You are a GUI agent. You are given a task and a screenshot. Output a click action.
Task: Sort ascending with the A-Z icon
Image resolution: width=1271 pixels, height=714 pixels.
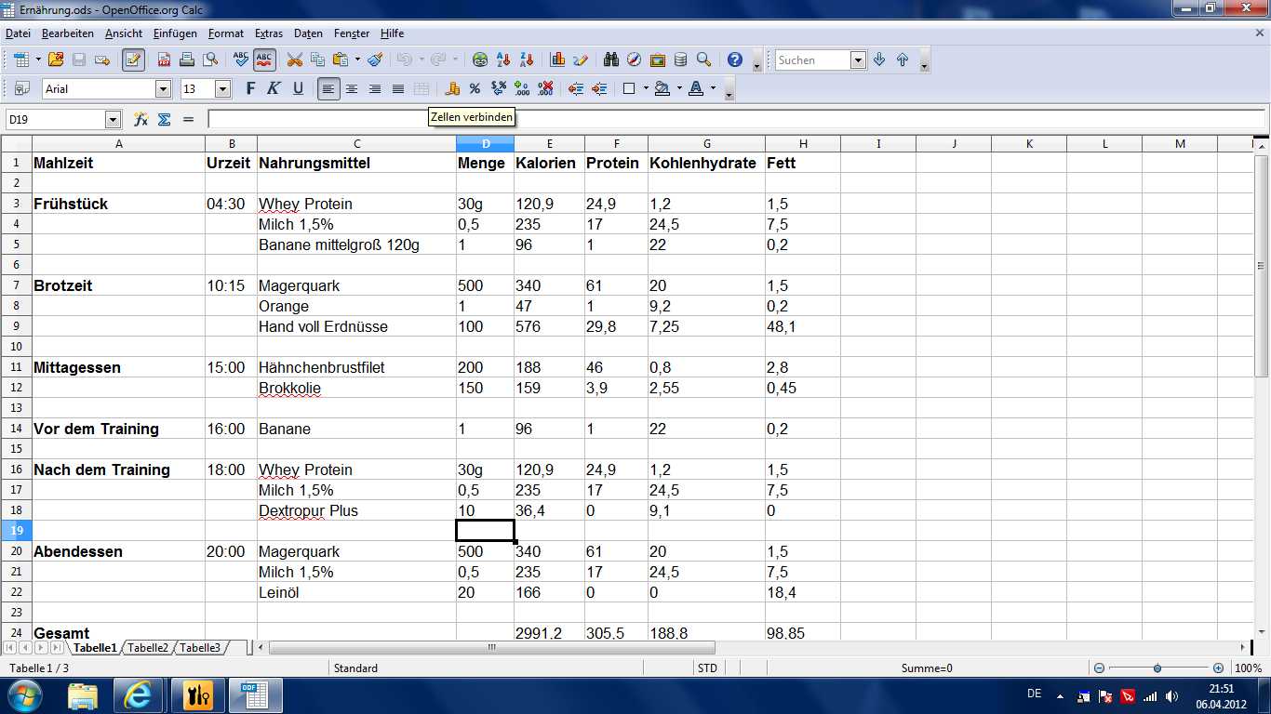[x=503, y=59]
